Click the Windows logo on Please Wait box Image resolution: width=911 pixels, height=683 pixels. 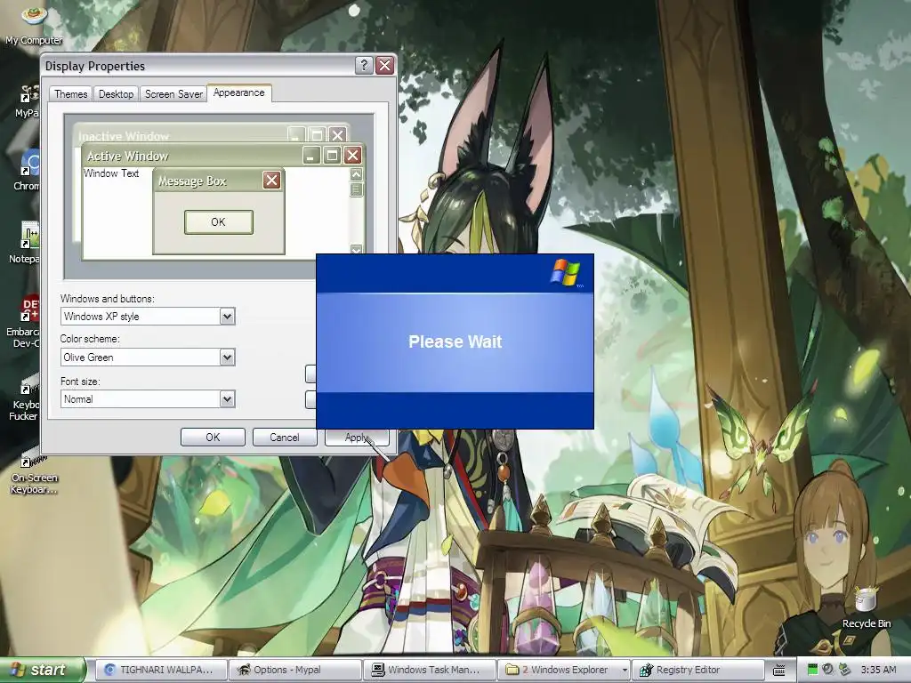click(565, 272)
